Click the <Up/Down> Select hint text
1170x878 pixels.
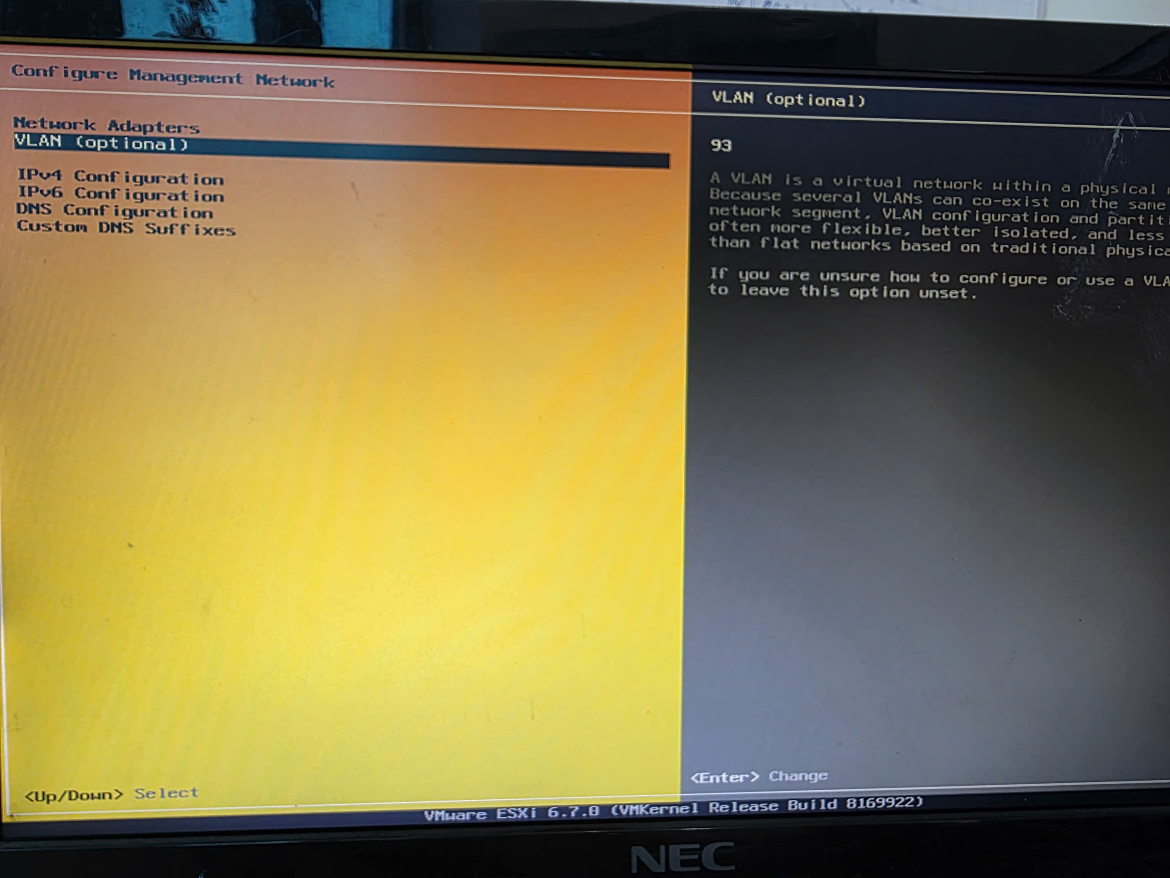click(x=111, y=793)
